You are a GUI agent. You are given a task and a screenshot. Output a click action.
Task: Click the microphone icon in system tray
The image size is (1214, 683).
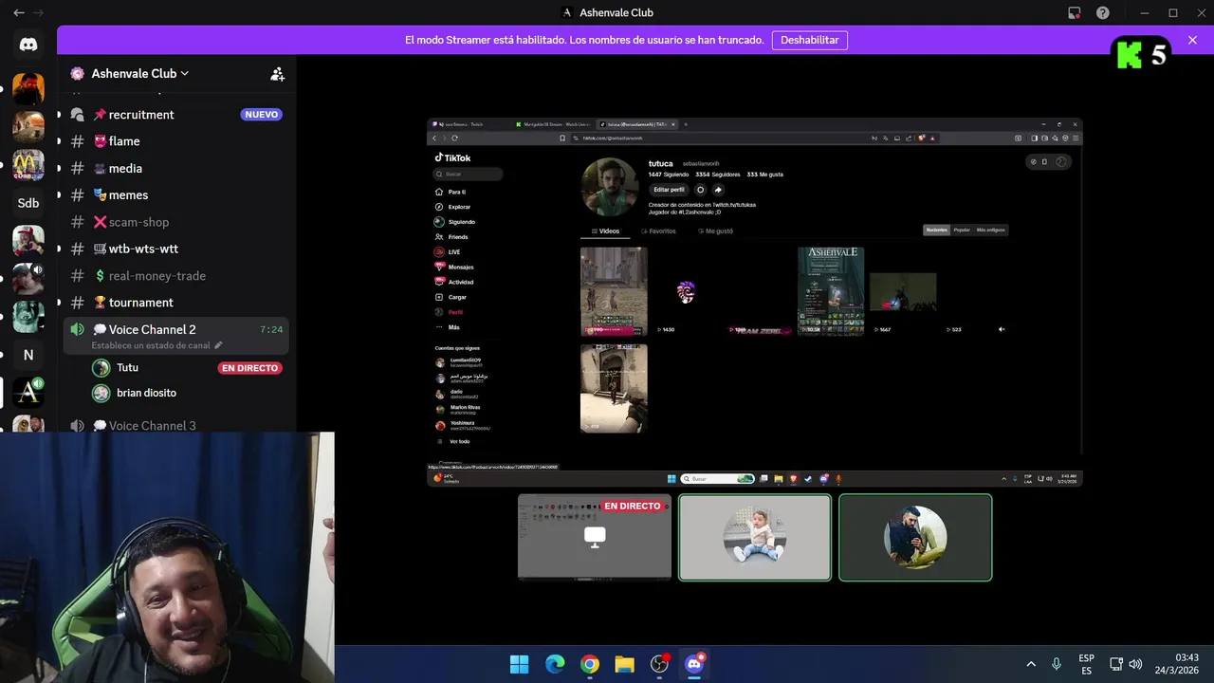click(x=1057, y=664)
